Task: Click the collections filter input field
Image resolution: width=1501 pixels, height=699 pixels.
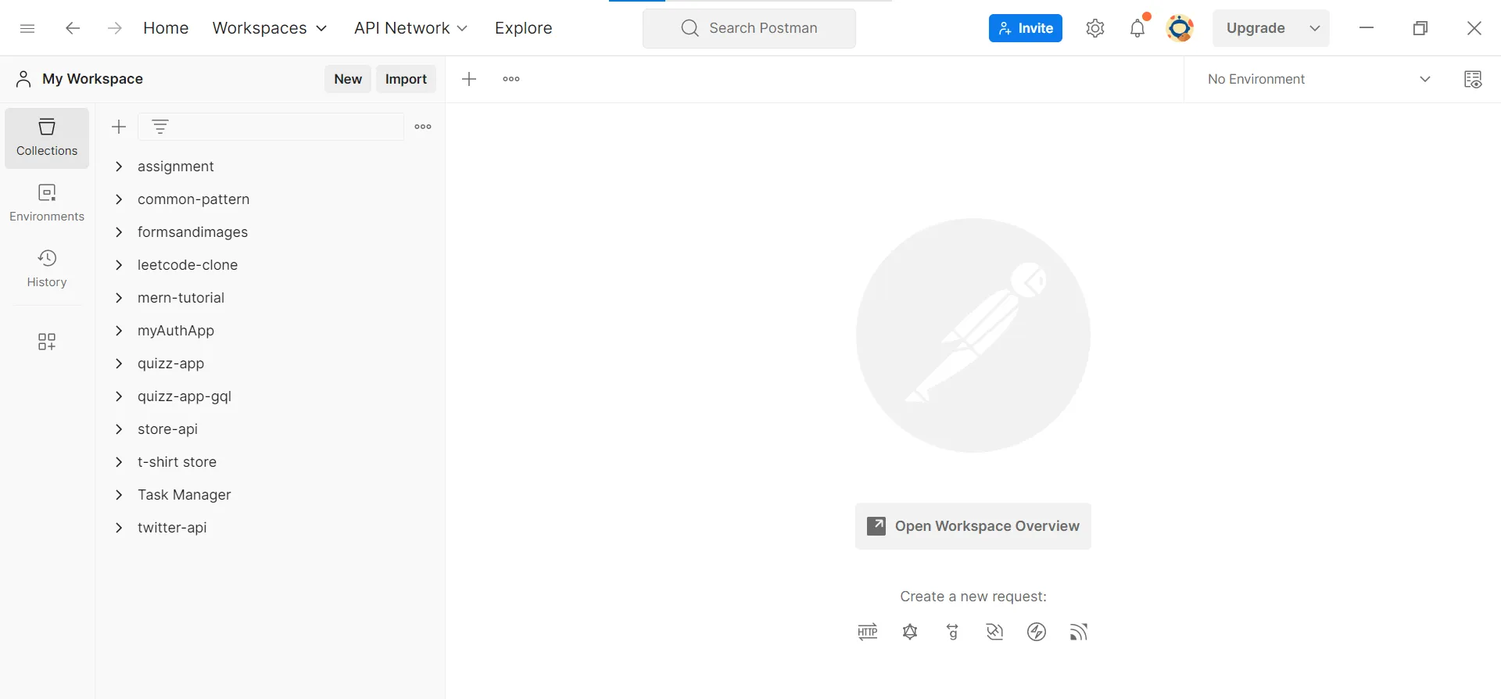Action: point(270,127)
